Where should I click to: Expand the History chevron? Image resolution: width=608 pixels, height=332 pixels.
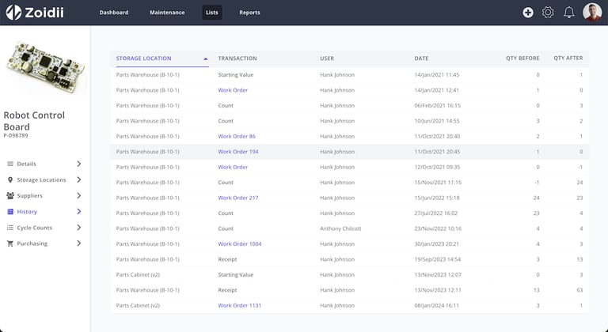[78, 212]
